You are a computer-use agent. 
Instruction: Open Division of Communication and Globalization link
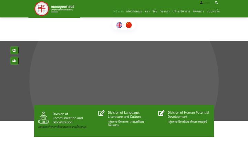coord(68,118)
